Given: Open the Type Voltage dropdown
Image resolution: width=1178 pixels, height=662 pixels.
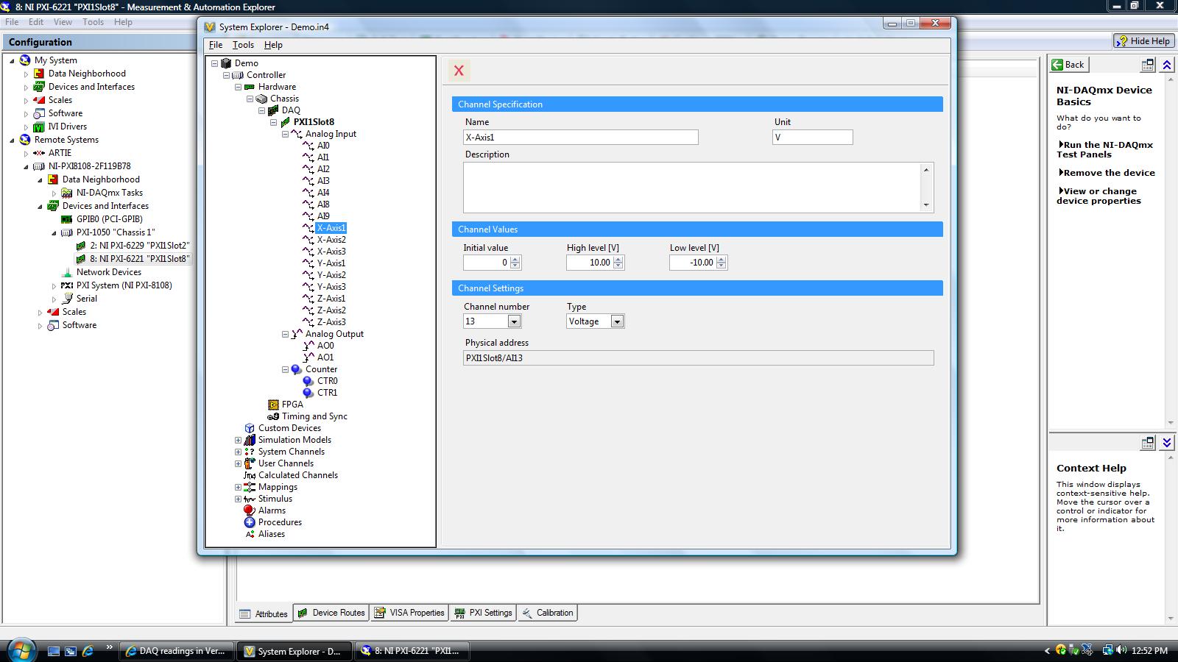Looking at the screenshot, I should (x=617, y=321).
